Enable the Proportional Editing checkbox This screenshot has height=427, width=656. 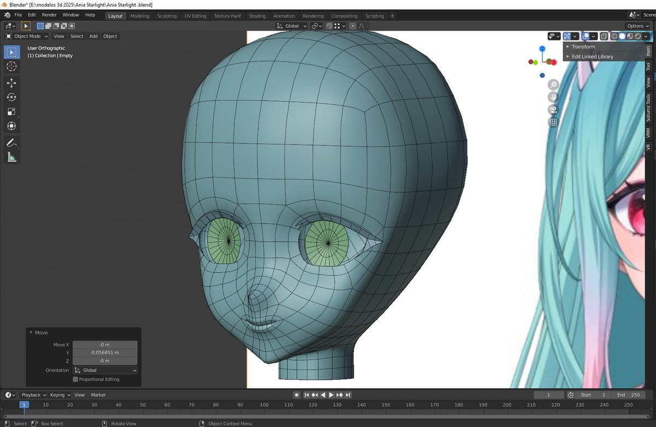(x=75, y=379)
